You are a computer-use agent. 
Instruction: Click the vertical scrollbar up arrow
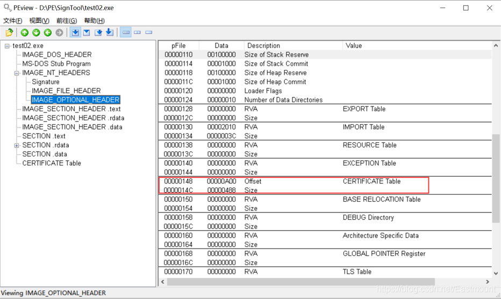click(496, 46)
